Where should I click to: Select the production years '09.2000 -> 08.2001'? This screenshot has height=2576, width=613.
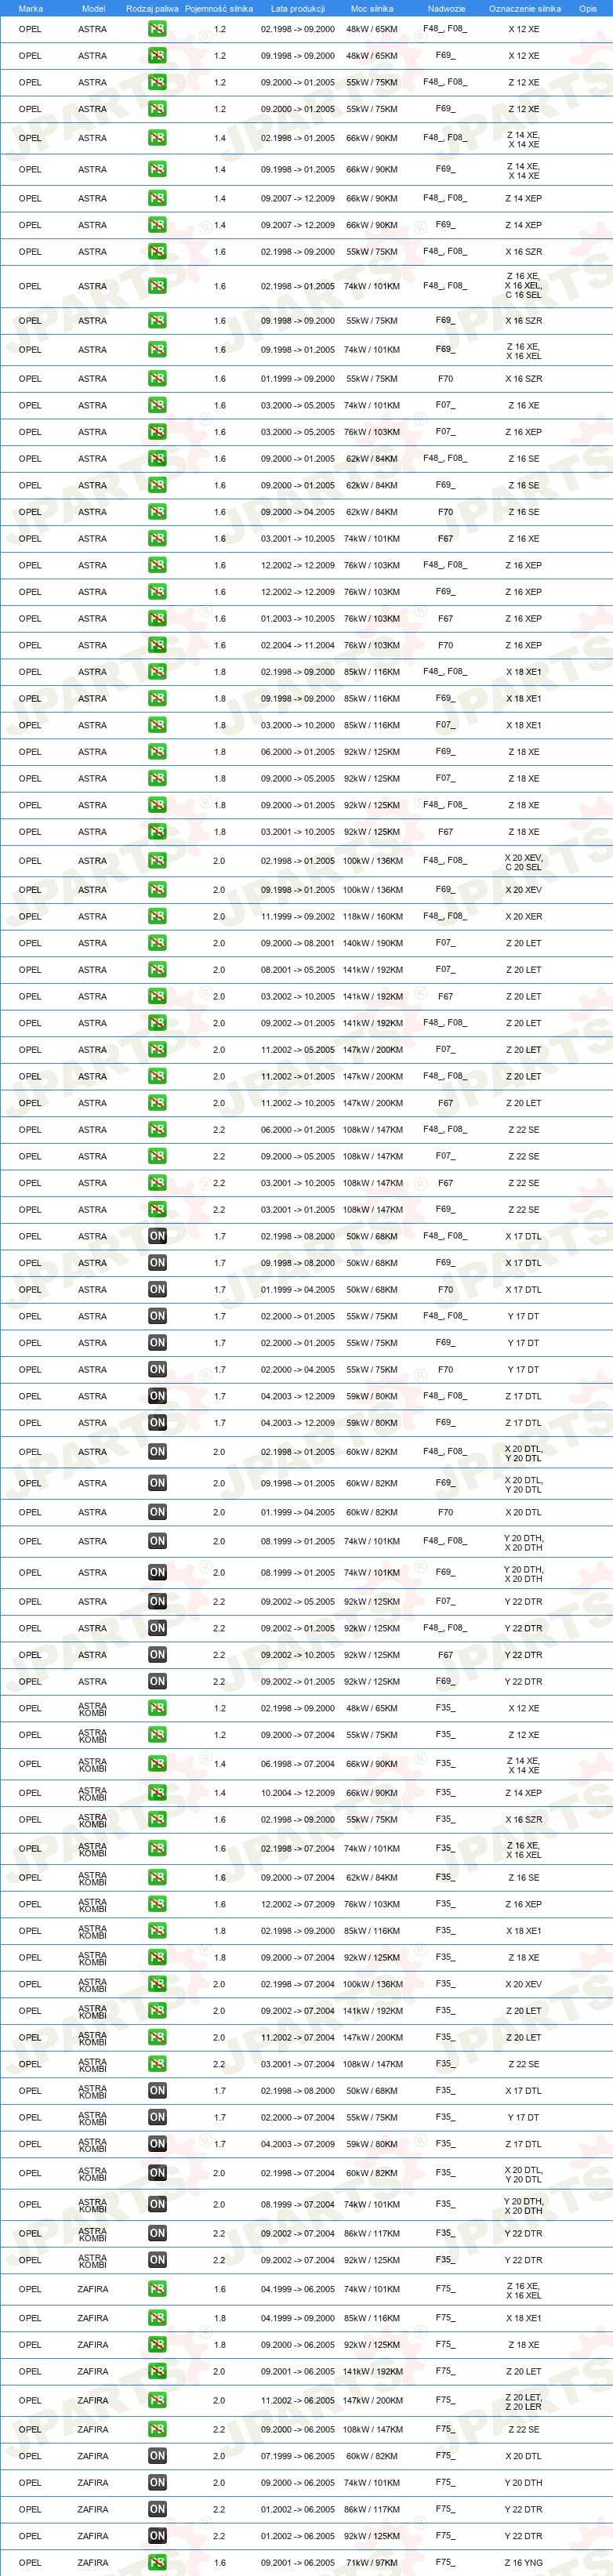pos(298,943)
